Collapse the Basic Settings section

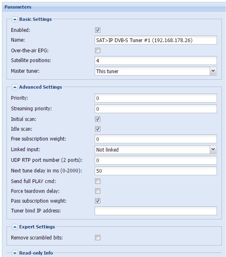(15, 20)
